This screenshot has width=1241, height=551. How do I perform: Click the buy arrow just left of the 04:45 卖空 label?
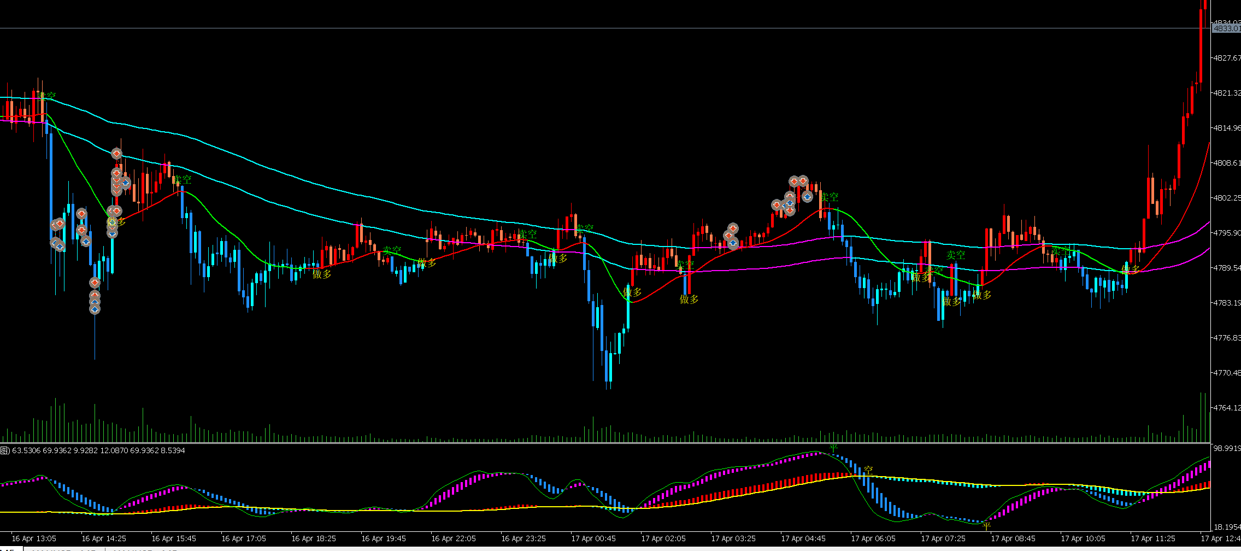pos(807,196)
